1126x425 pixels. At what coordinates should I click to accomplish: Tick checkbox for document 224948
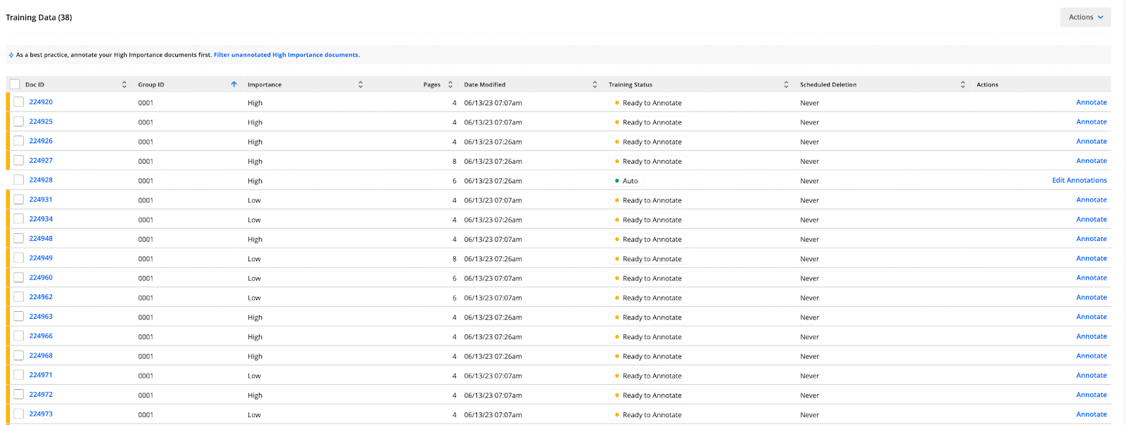19,239
